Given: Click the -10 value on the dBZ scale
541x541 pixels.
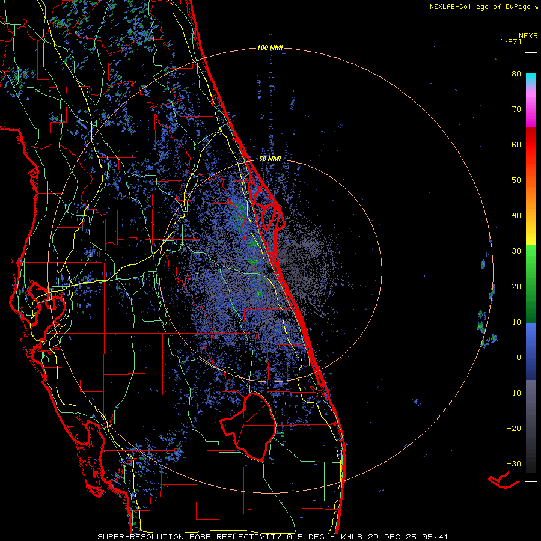Looking at the screenshot, I should click(x=514, y=393).
